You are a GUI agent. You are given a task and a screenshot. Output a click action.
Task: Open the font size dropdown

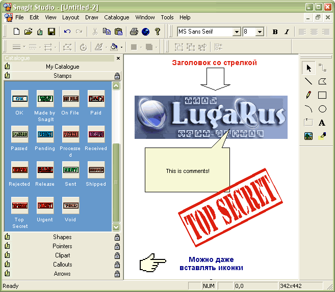(x=260, y=32)
